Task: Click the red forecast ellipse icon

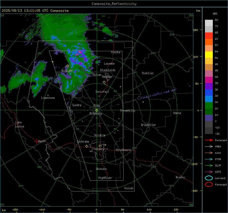Action: click(x=209, y=184)
